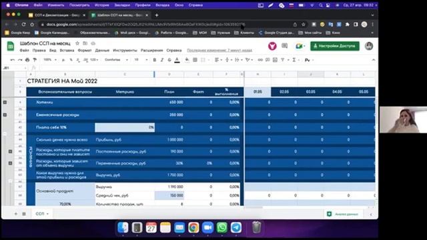This screenshot has height=240, width=427.
Task: Open last edit history link
Action: click(220, 51)
